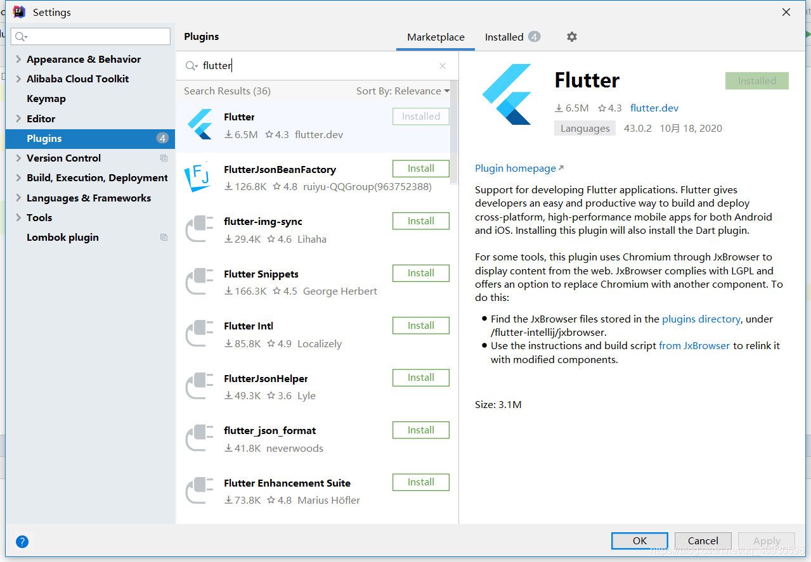Click the Flutter logo in search results
The image size is (811, 562).
click(200, 125)
